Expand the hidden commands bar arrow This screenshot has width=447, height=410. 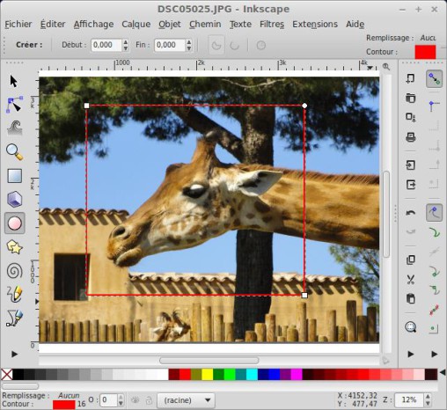pyautogui.click(x=411, y=355)
